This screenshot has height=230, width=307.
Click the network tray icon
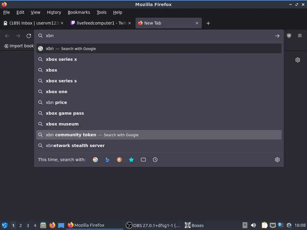(x=273, y=225)
